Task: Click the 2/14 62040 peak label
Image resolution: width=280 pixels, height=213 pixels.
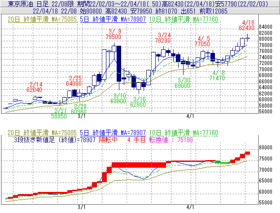Action: [34, 87]
